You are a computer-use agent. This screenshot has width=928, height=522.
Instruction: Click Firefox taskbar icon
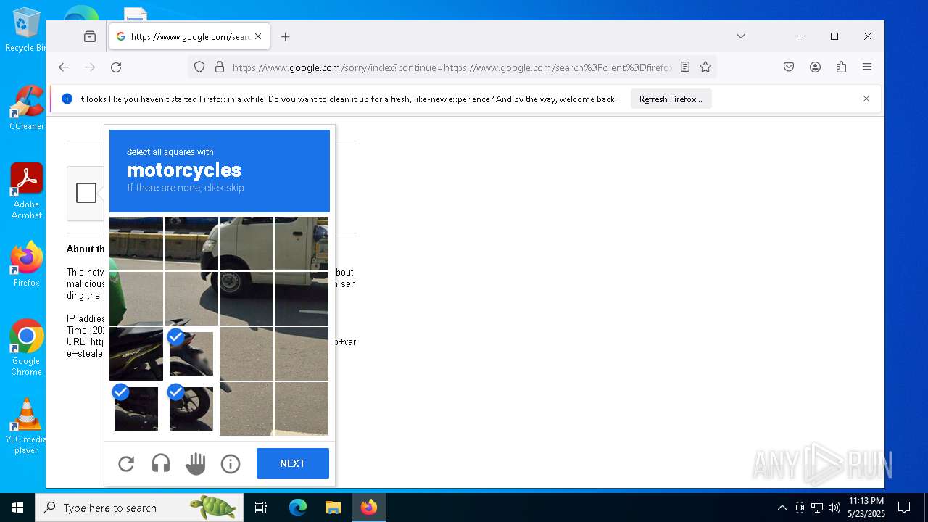point(368,507)
